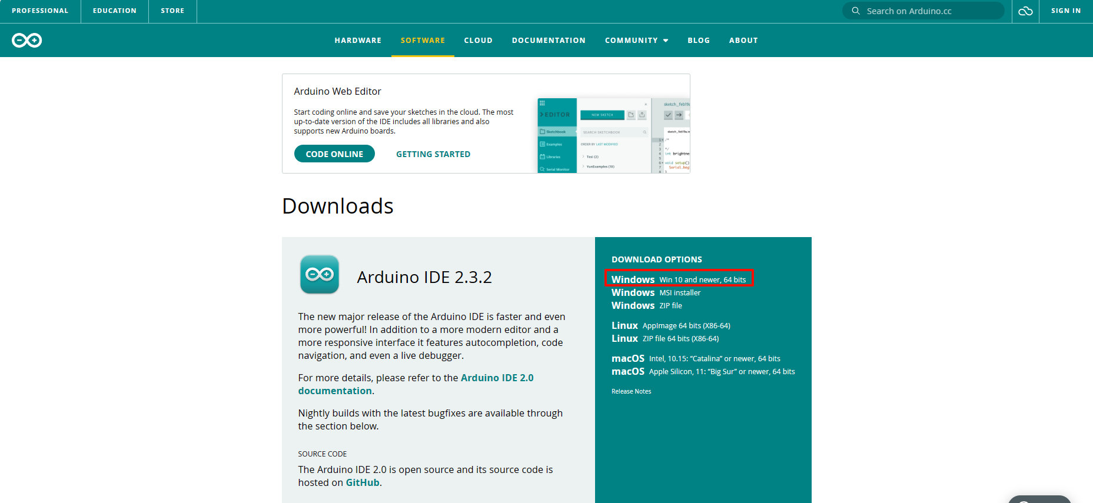Download Linux ZIP file 64 bits
Image resolution: width=1093 pixels, height=503 pixels.
point(665,338)
